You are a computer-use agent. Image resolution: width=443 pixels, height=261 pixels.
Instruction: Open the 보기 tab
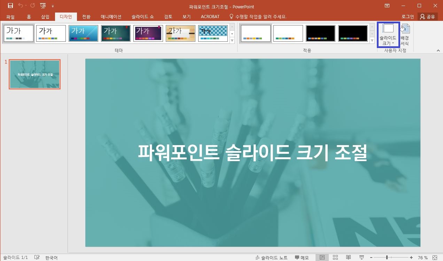coord(186,16)
